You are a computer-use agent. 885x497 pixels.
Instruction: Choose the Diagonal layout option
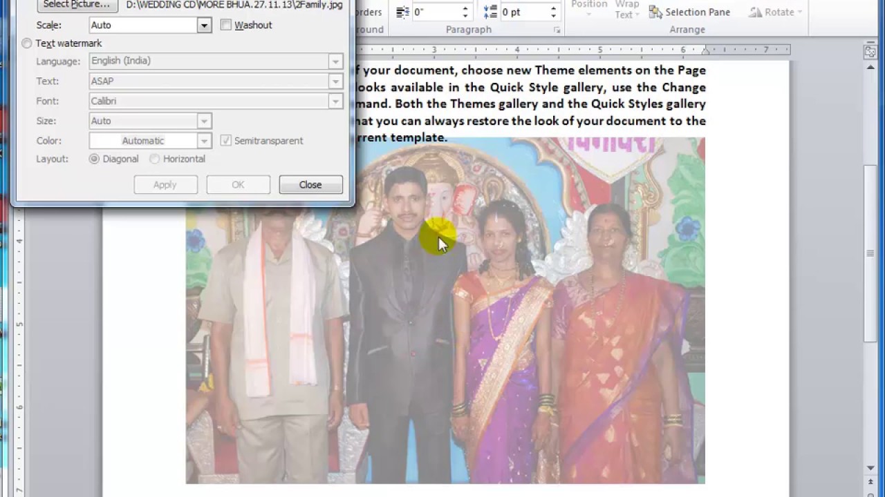click(95, 159)
